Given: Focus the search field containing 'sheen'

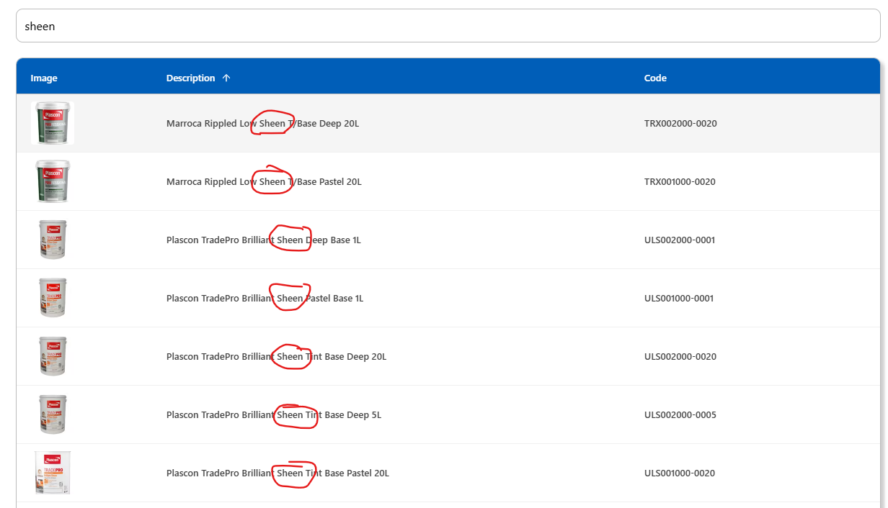Looking at the screenshot, I should (x=448, y=26).
